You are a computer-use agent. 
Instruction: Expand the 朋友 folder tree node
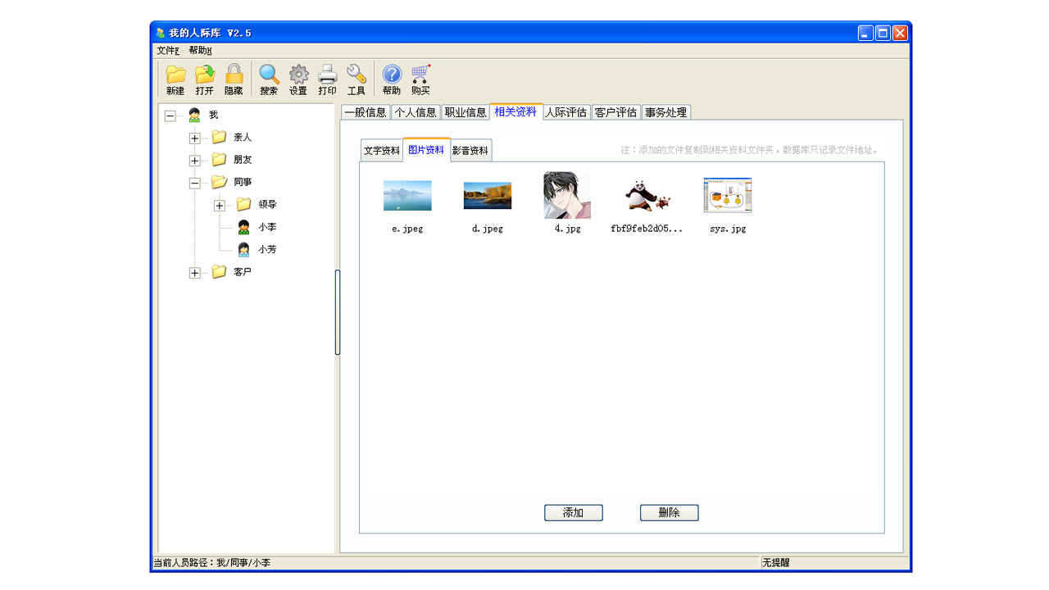[x=194, y=161]
